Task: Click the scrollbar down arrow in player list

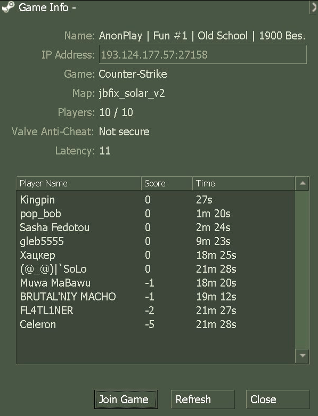Action: click(303, 356)
